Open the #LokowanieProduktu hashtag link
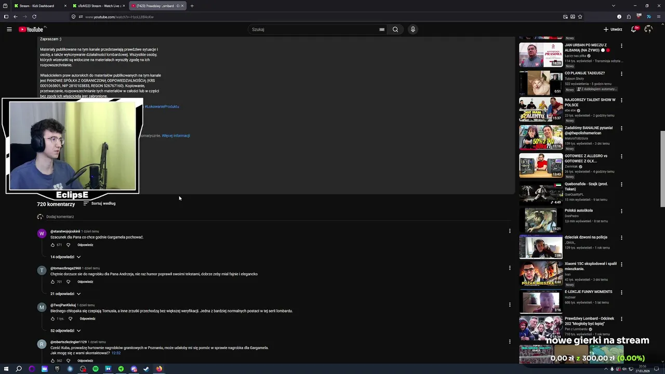 (x=162, y=106)
